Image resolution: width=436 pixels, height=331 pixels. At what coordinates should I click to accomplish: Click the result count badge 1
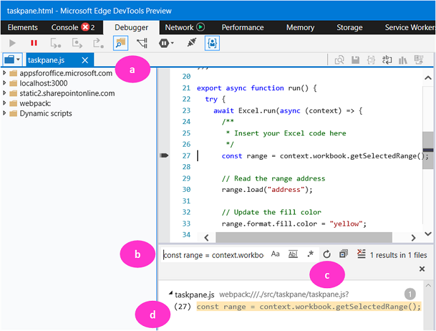point(410,294)
